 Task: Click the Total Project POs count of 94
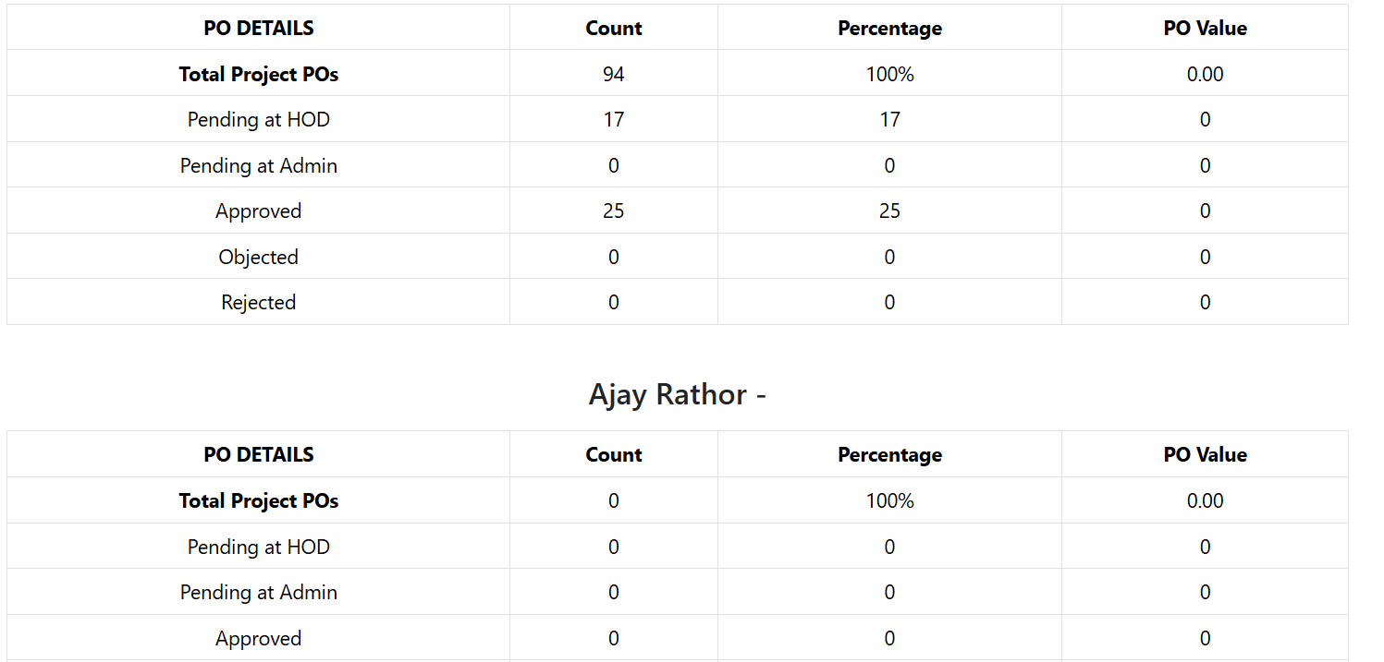tap(613, 74)
